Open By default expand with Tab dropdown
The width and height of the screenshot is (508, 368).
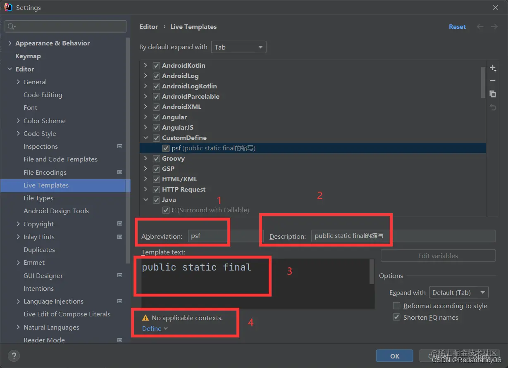click(238, 47)
